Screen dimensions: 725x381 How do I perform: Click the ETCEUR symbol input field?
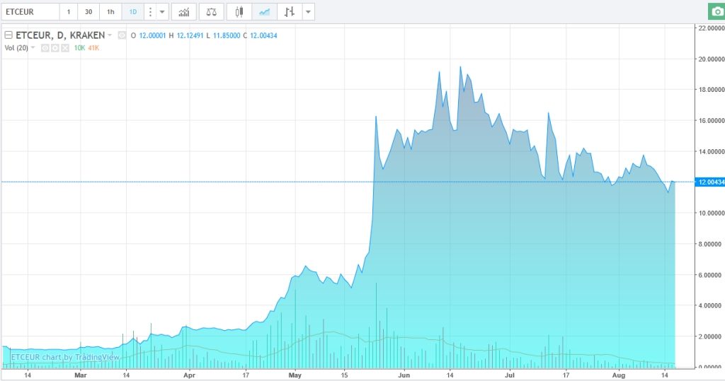click(28, 12)
